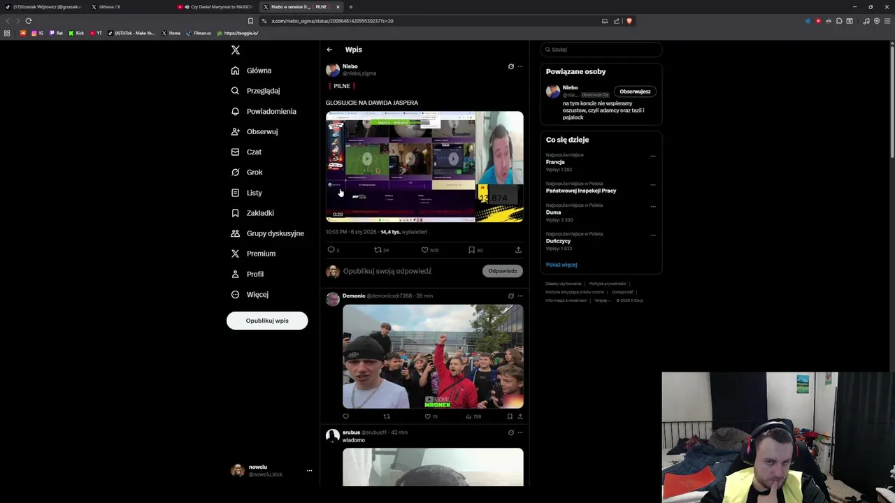895x503 pixels.
Task: Open more options on srubus reply
Action: coord(520,432)
